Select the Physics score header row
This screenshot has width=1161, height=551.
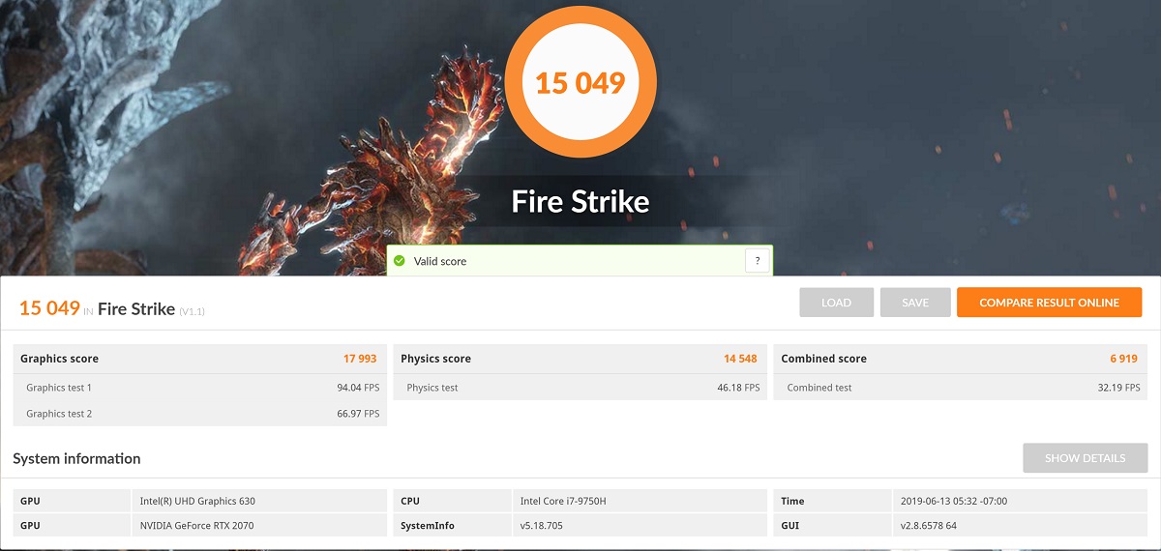coord(580,359)
